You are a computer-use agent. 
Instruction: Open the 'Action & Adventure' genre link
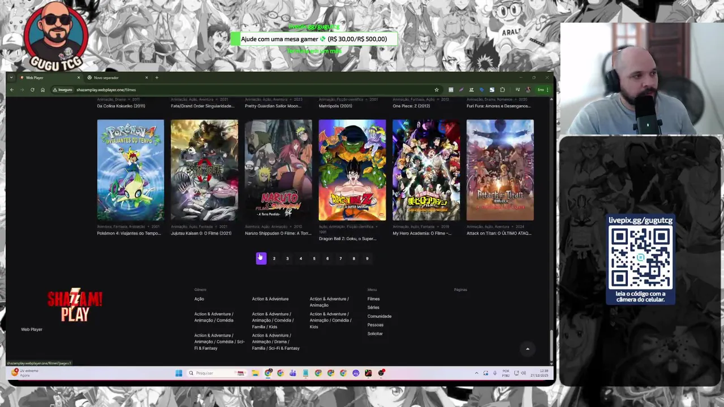point(270,299)
